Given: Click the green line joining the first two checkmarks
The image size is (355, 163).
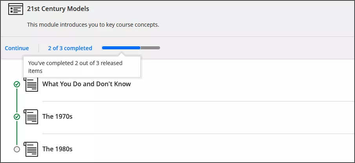Looking at the screenshot, I should pos(16,100).
